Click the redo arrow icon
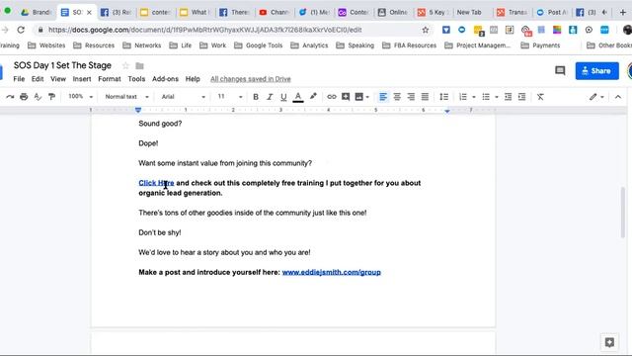Viewport: 632px width, 356px height. 10,97
